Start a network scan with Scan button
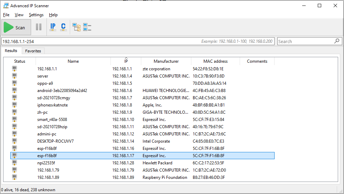Viewport: 344px width, 194px height. (x=16, y=27)
